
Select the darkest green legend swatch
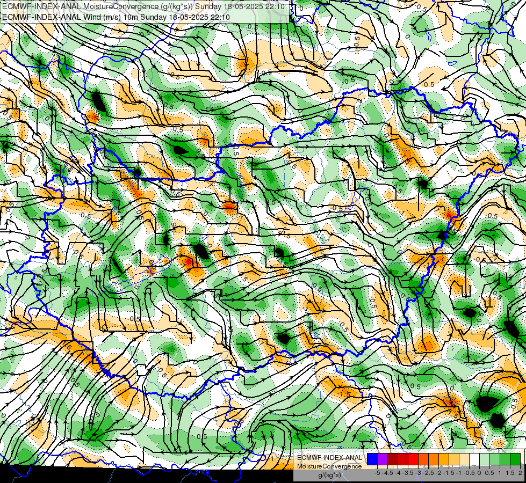515,459
